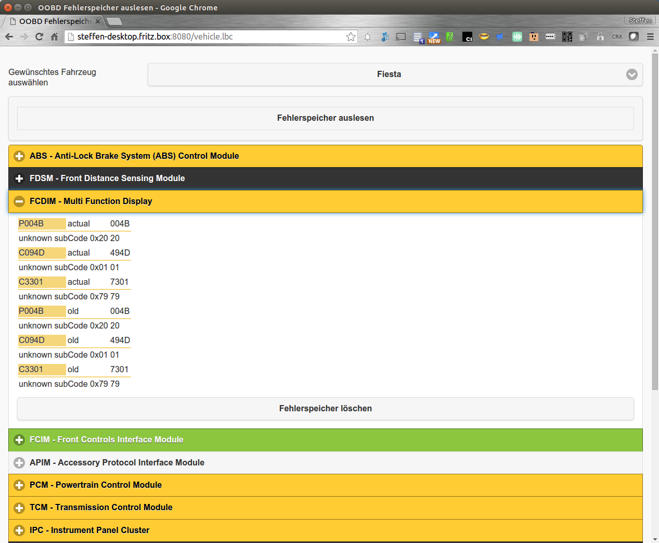Click the Cast extension icon

(401, 36)
